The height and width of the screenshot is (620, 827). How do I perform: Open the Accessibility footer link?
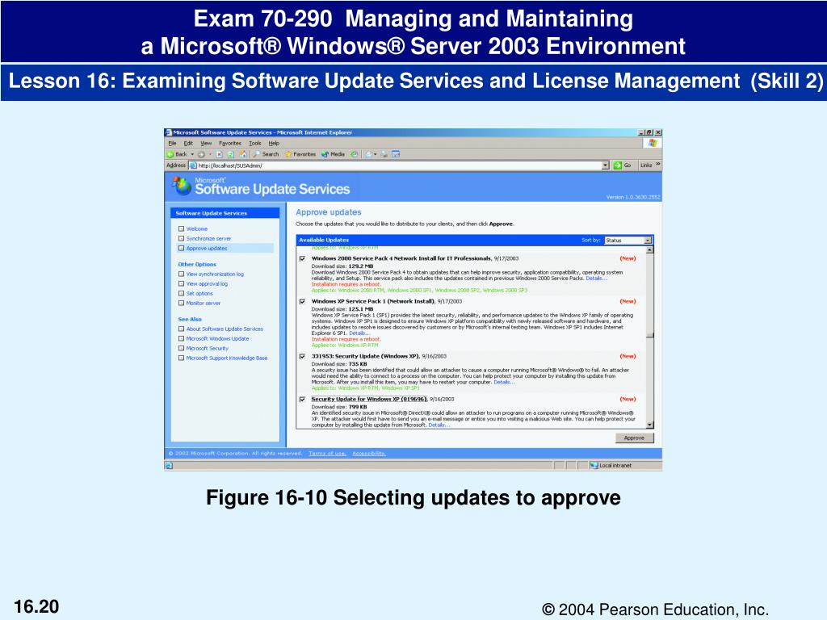[368, 454]
